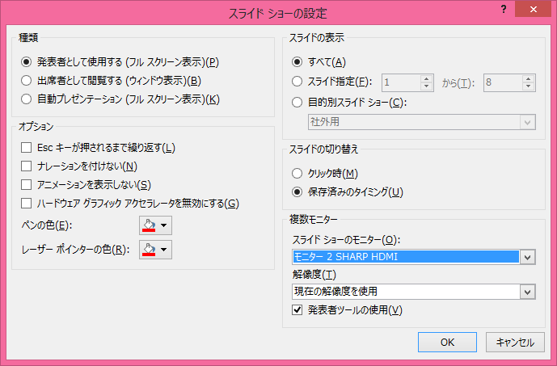
Task: Click the キャンセル button
Action: [x=514, y=342]
